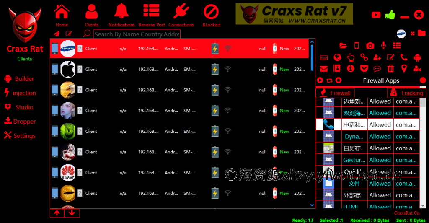The height and width of the screenshot is (223, 429).
Task: Click the info circle icon
Action: click(x=351, y=68)
